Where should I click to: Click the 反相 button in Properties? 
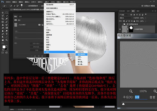37,50
